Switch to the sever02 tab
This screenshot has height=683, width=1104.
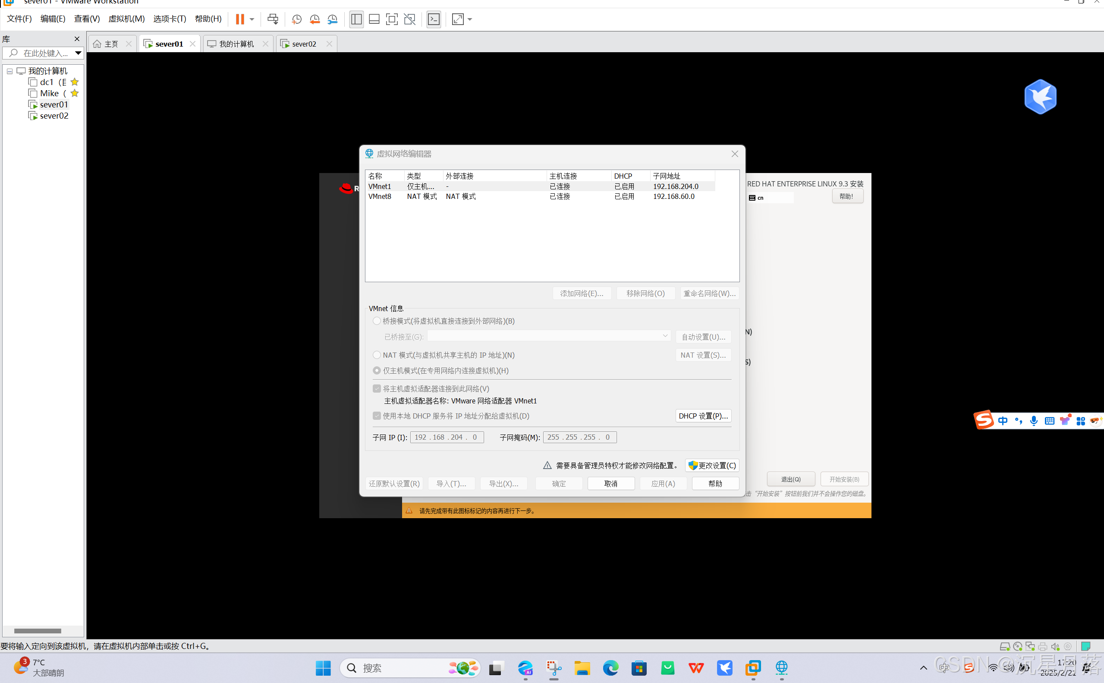tap(303, 44)
